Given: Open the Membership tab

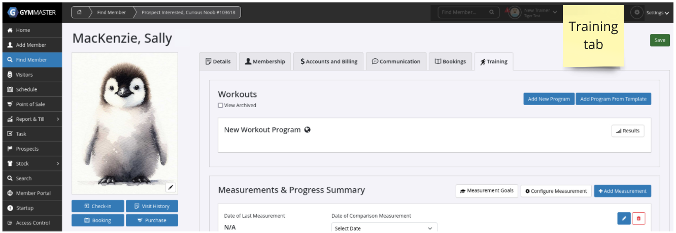Looking at the screenshot, I should 265,61.
